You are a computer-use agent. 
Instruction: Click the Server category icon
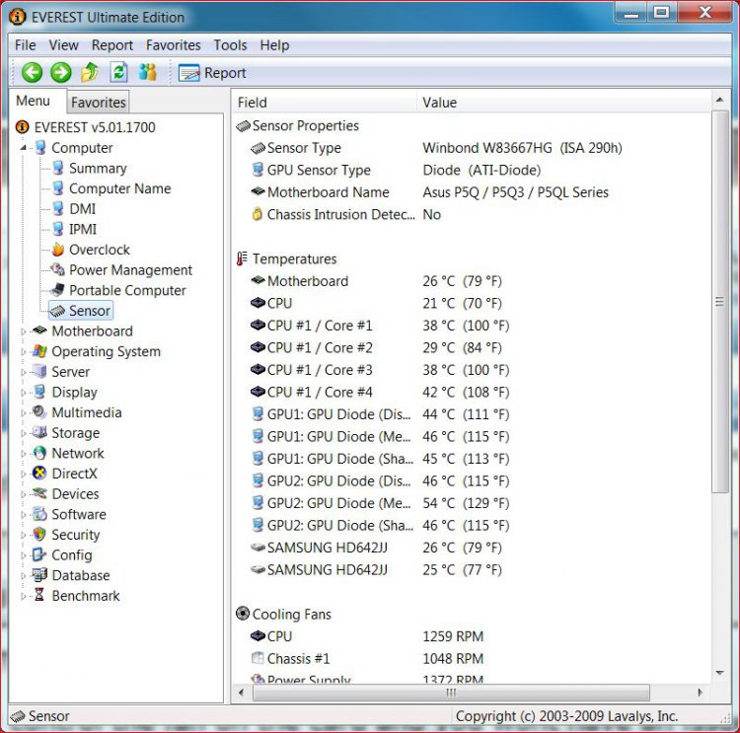(x=40, y=372)
